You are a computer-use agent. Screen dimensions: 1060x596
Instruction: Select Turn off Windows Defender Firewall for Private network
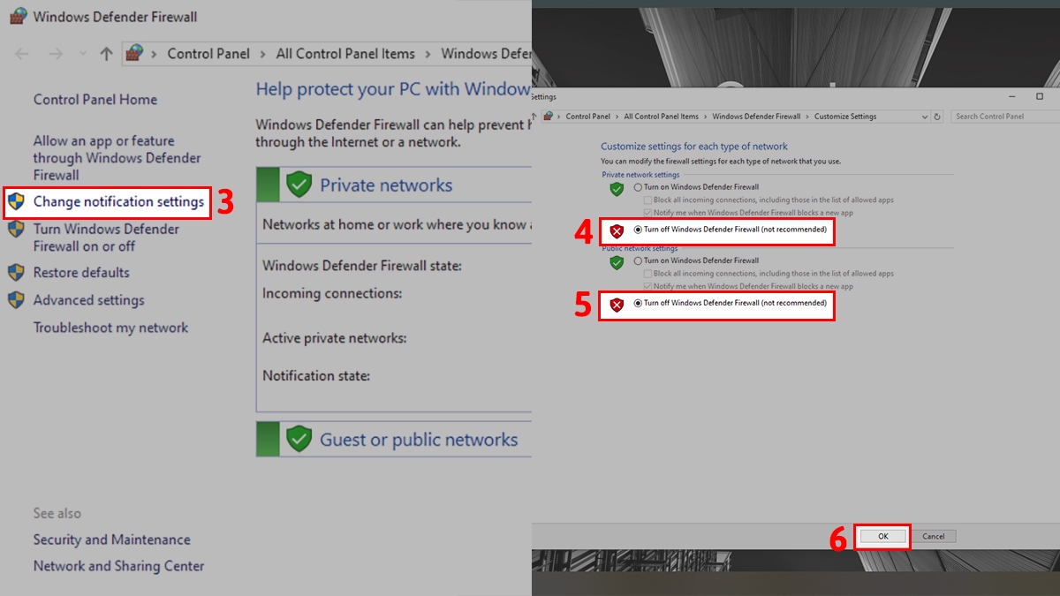point(638,230)
